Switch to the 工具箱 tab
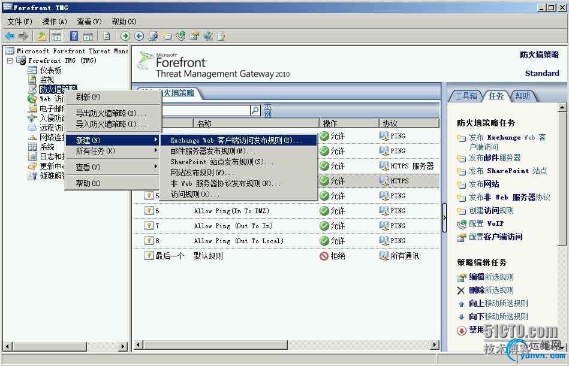The image size is (569, 366). (x=466, y=96)
